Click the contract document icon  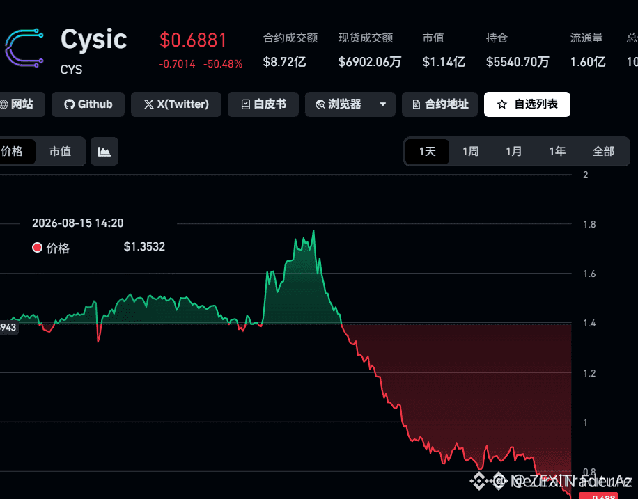coord(417,104)
